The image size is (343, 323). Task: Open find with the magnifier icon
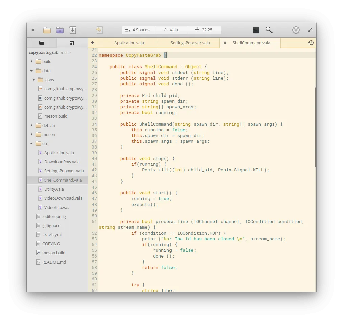click(x=269, y=30)
